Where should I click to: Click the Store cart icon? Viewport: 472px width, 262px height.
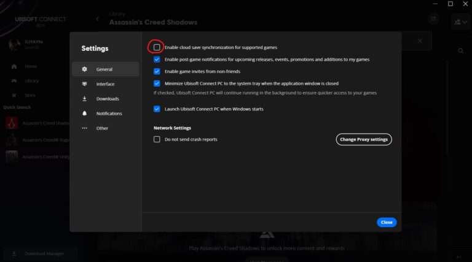click(x=14, y=95)
